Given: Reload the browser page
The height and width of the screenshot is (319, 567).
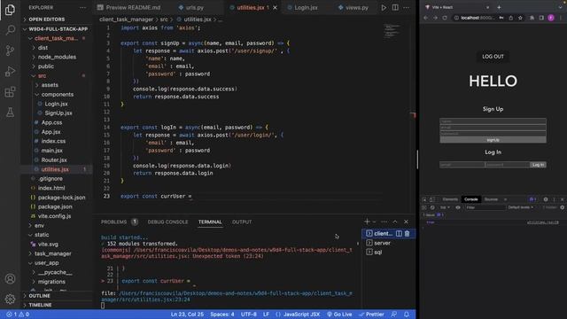Looking at the screenshot, I should click(x=445, y=18).
